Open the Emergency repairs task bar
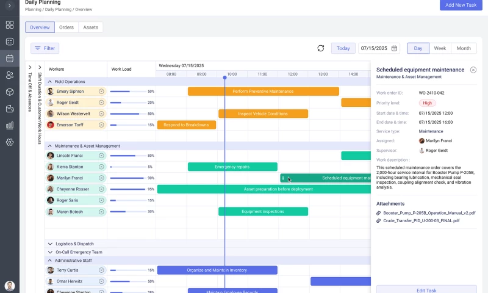This screenshot has width=488, height=293. pyautogui.click(x=232, y=167)
